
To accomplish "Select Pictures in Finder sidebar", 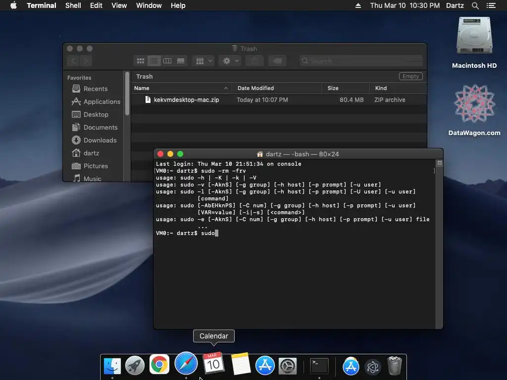I will point(94,166).
